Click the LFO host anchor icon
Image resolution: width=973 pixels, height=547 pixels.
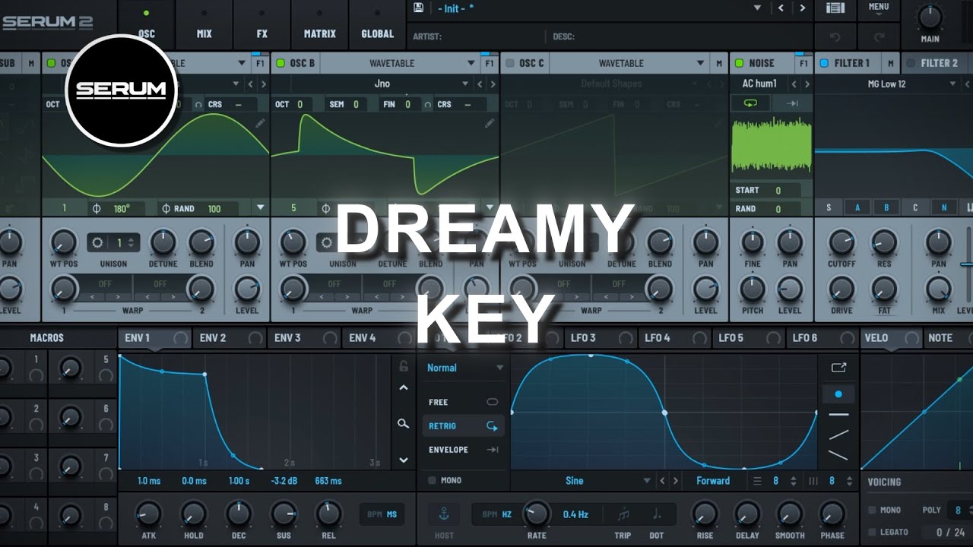coord(444,514)
